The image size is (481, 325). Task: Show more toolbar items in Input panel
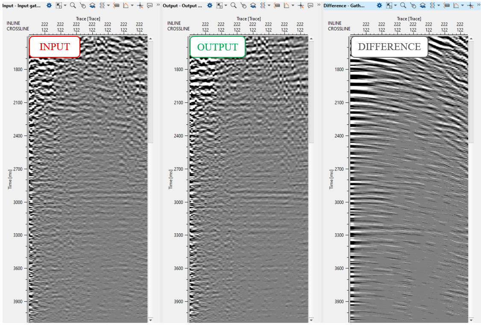(x=158, y=5)
